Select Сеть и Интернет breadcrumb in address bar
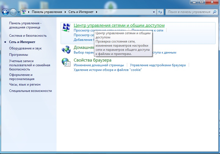 click(x=81, y=12)
